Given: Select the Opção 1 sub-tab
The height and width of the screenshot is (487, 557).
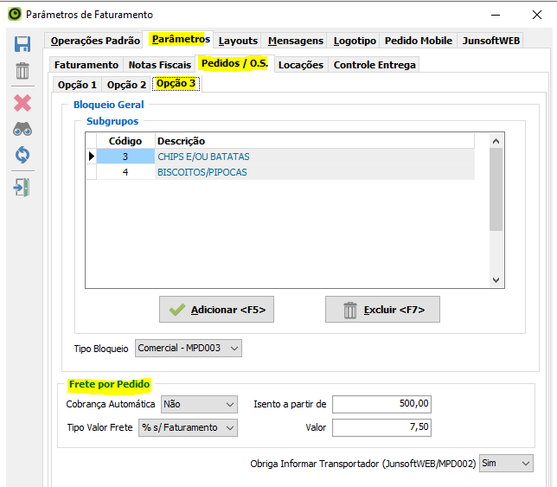Looking at the screenshot, I should tap(77, 85).
